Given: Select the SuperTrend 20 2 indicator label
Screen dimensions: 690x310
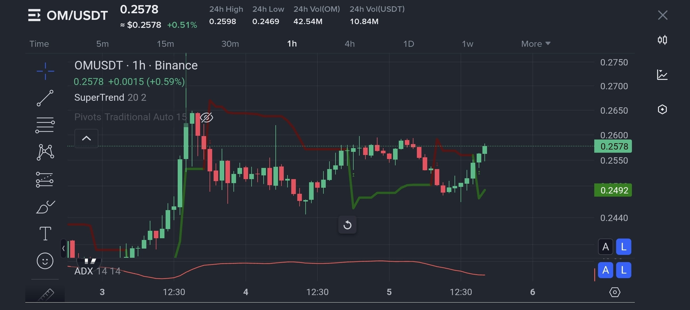Looking at the screenshot, I should 110,98.
